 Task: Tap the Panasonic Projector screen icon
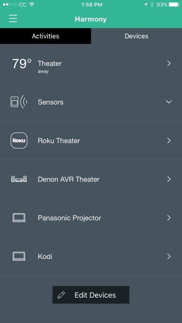[19, 218]
